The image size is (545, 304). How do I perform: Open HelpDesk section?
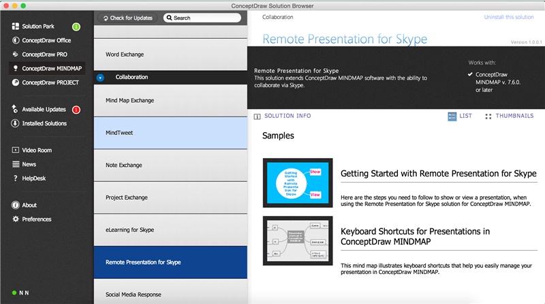point(34,179)
